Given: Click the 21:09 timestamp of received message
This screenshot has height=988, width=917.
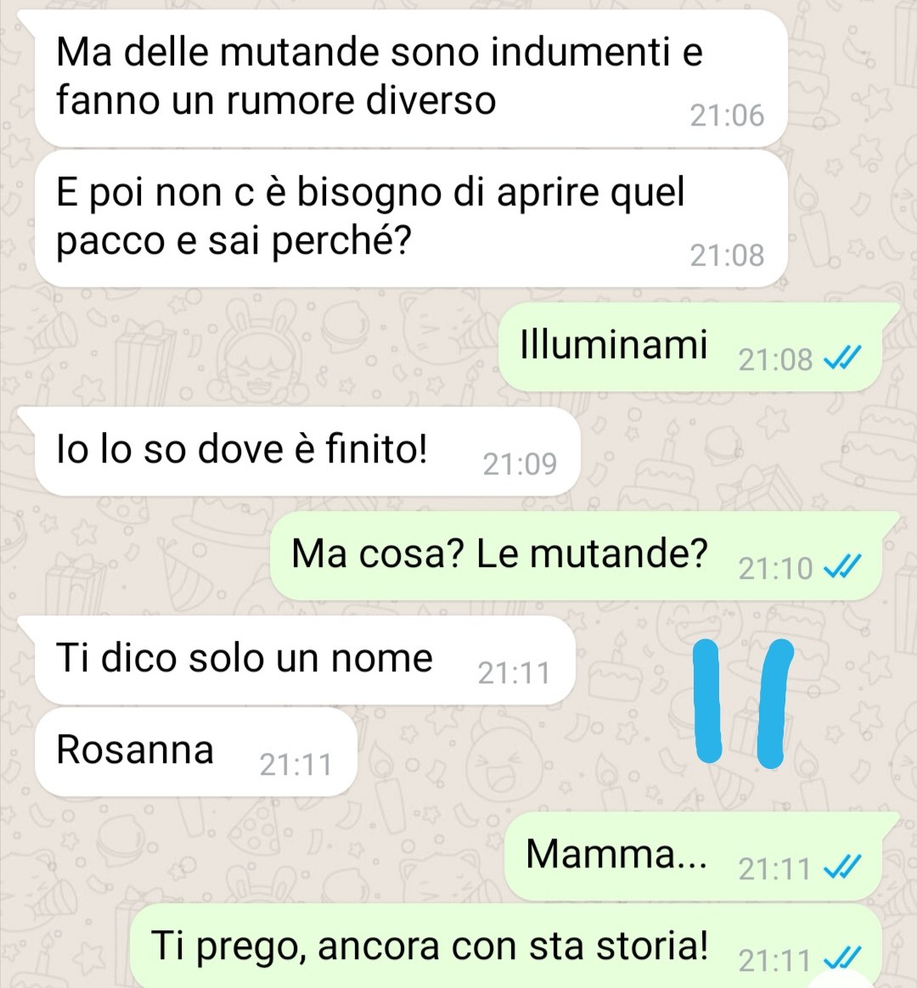Looking at the screenshot, I should click(520, 464).
